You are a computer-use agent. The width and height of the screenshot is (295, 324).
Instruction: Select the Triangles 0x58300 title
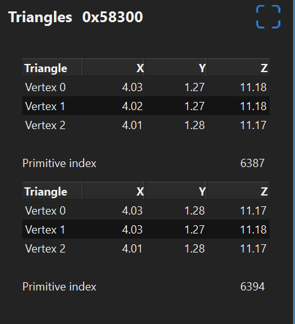point(75,17)
